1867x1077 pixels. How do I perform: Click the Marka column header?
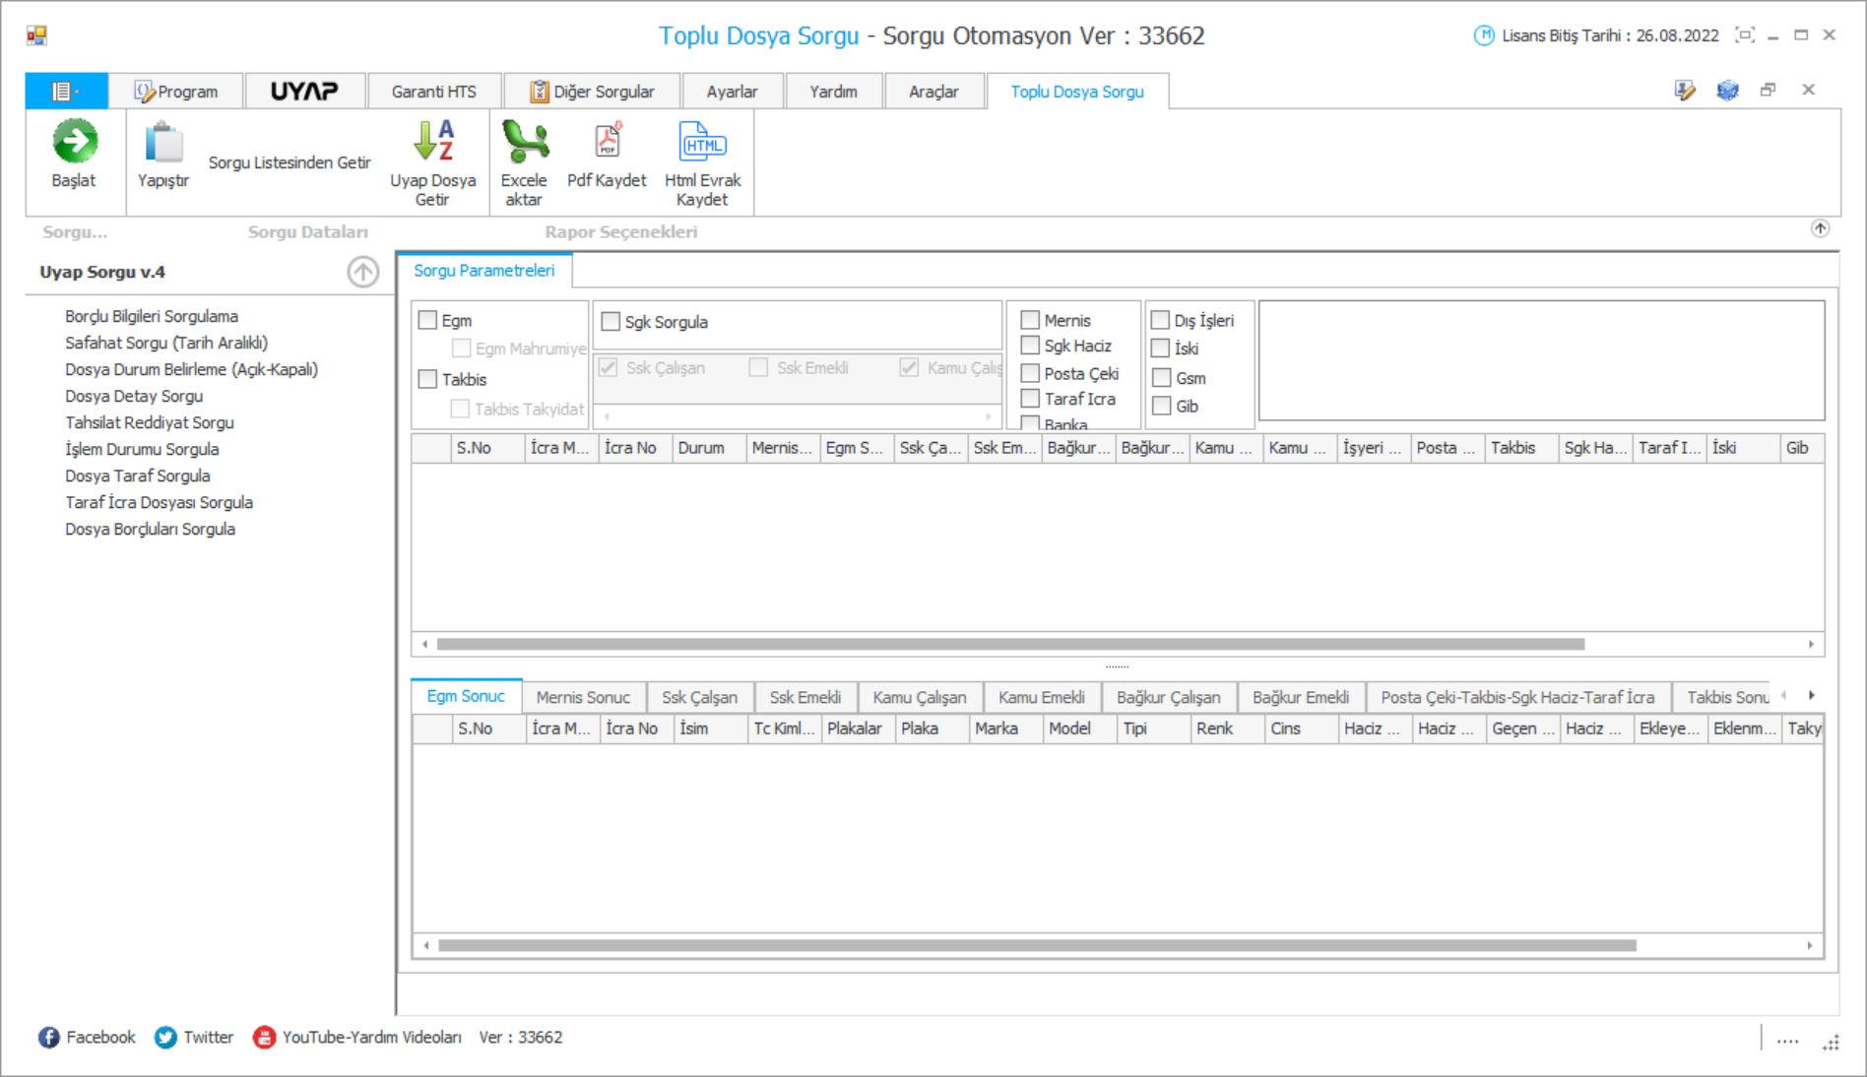point(1005,729)
